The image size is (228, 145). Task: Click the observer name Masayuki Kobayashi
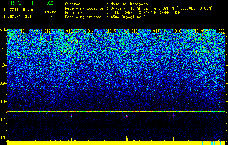pos(130,4)
